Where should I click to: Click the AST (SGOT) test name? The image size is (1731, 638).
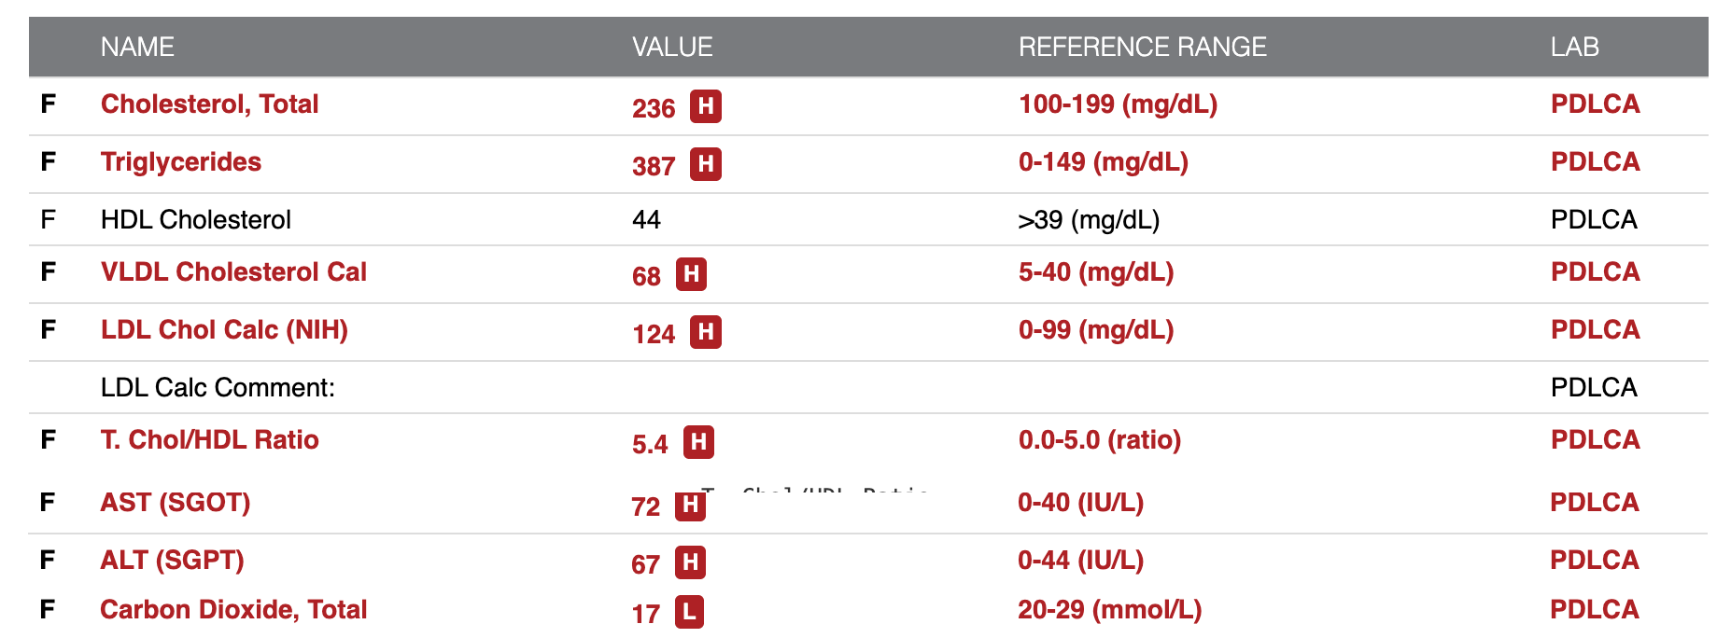click(x=176, y=502)
